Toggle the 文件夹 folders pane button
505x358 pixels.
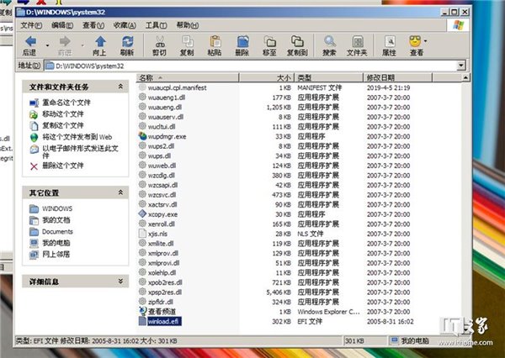(x=357, y=45)
